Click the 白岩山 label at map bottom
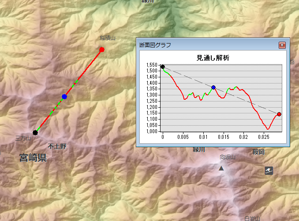Viewport: 299px width, 221px height. click(253, 218)
